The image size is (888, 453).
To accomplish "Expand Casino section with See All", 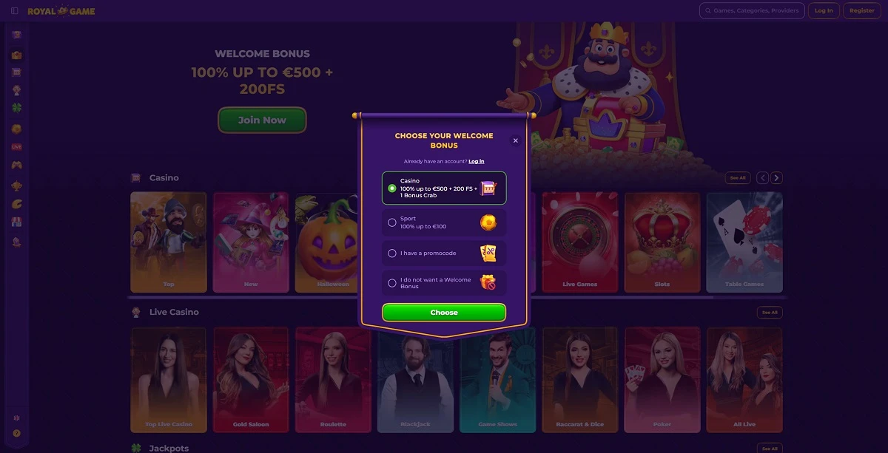I will tap(738, 178).
